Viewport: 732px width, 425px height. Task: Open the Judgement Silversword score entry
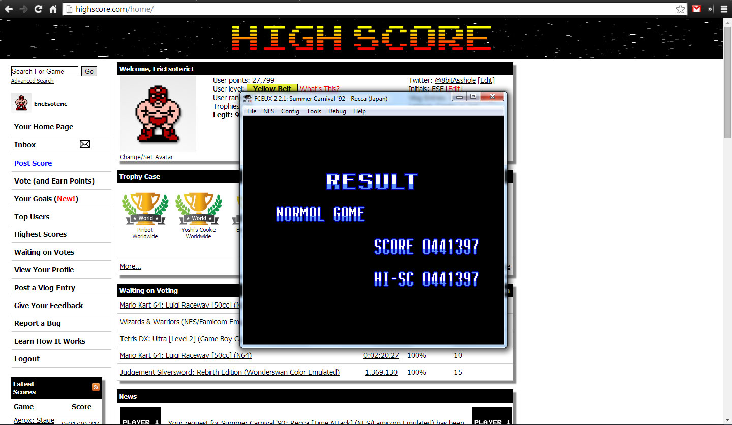(229, 372)
